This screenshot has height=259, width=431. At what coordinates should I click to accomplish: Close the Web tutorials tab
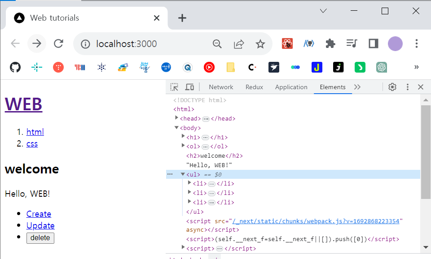[x=157, y=18]
